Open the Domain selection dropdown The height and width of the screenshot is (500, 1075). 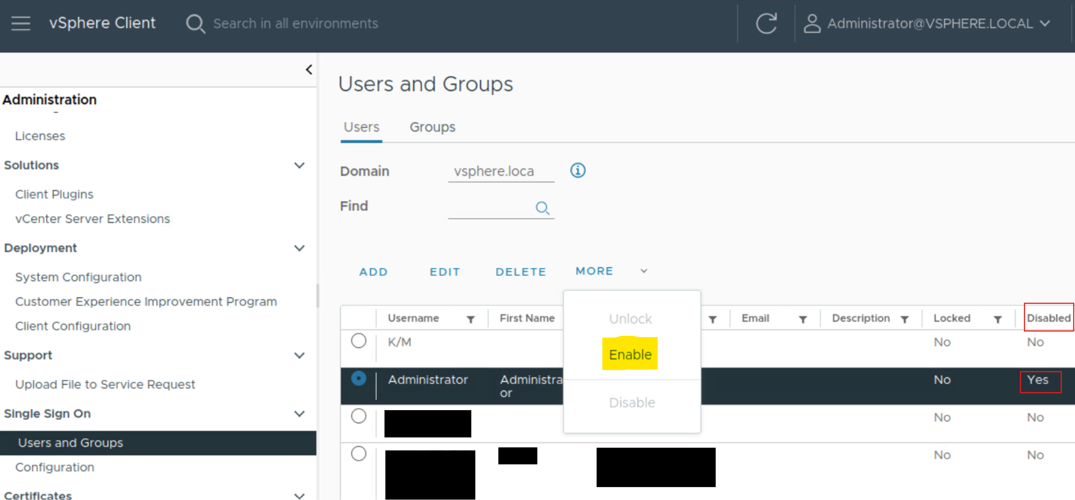pos(501,172)
